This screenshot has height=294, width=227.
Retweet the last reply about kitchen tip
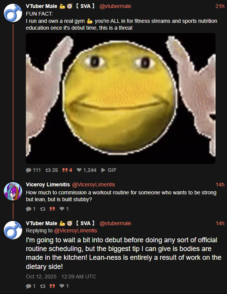[43, 286]
